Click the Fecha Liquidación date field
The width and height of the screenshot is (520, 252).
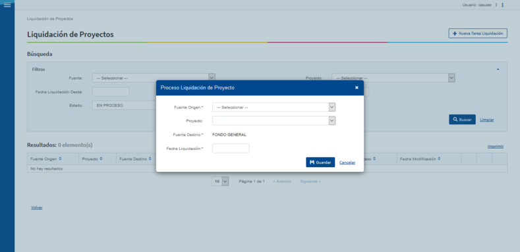[231, 148]
